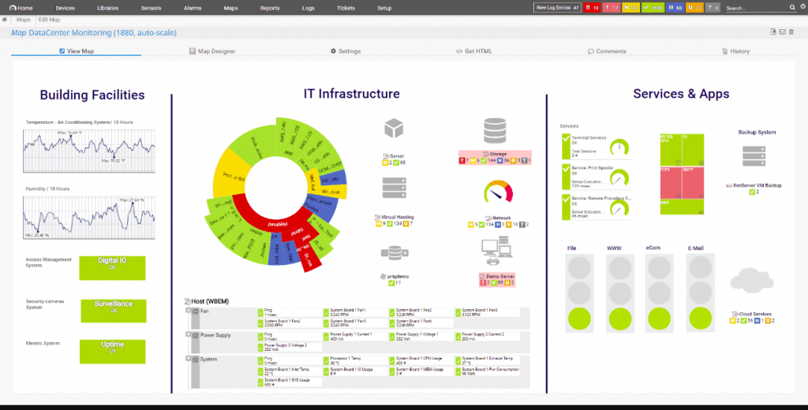This screenshot has width=808, height=410.
Task: Click the red POP3 treemap tile
Action: 671,184
